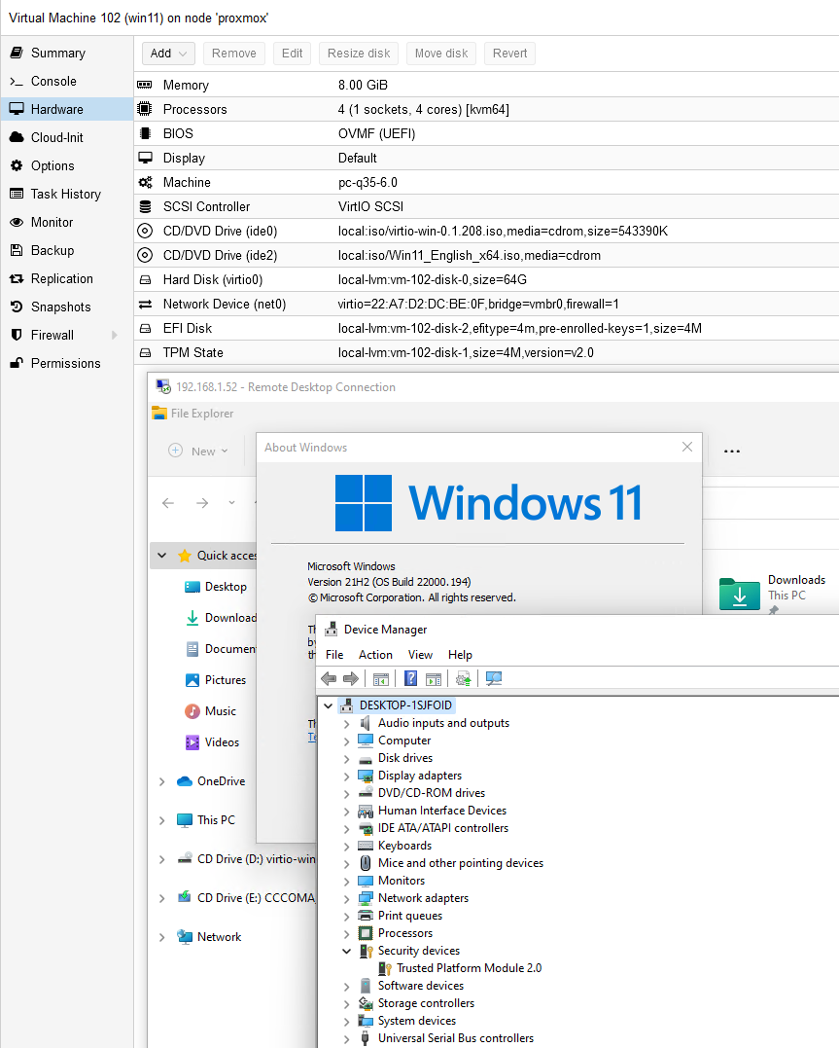The image size is (839, 1048).
Task: Open Options in the Proxmox sidebar
Action: pyautogui.click(x=67, y=165)
